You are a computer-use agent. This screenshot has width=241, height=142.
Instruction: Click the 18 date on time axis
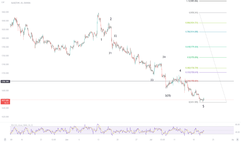(194, 140)
